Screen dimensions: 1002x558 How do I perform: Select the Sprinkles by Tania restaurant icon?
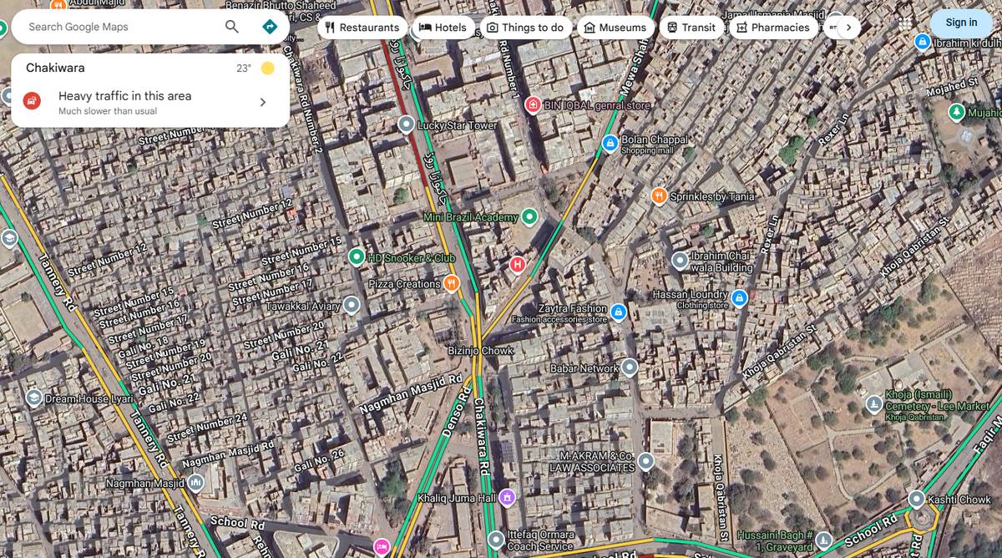(x=659, y=195)
